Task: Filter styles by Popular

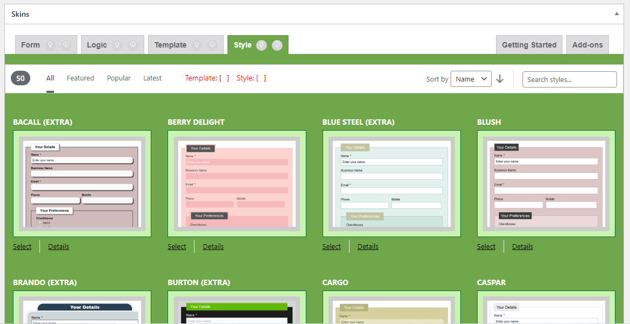Action: (119, 78)
